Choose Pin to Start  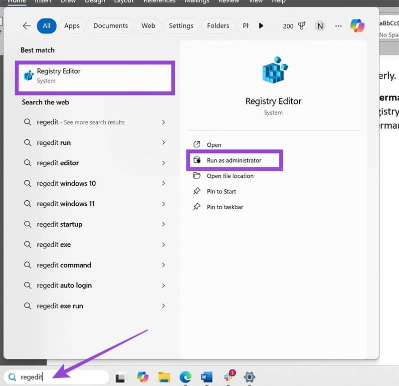click(x=221, y=192)
